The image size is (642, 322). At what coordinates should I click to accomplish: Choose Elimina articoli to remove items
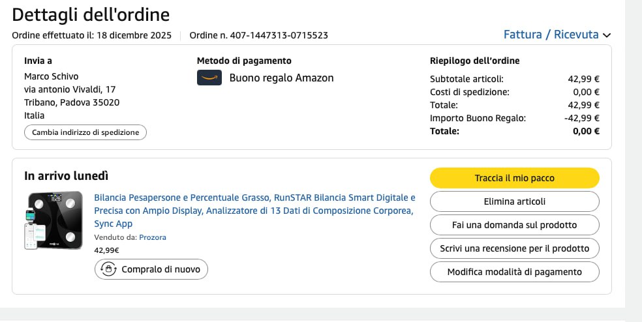(514, 201)
